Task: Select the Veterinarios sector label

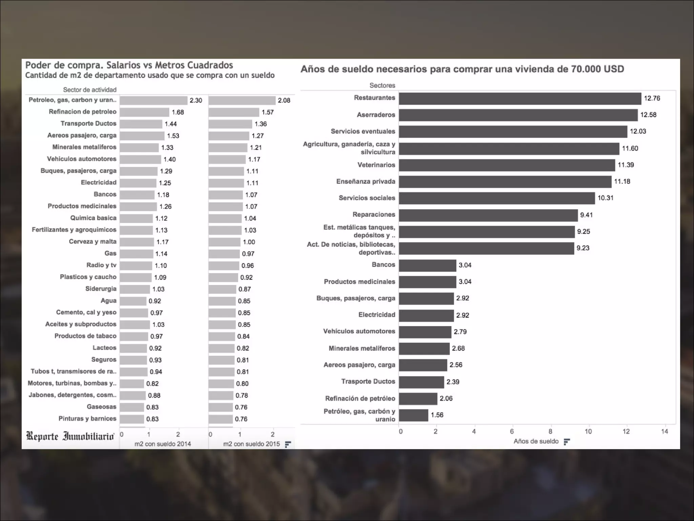Action: [376, 165]
